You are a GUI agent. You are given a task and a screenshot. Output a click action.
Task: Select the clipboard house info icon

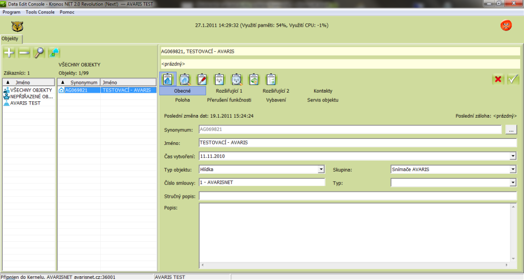pos(168,80)
